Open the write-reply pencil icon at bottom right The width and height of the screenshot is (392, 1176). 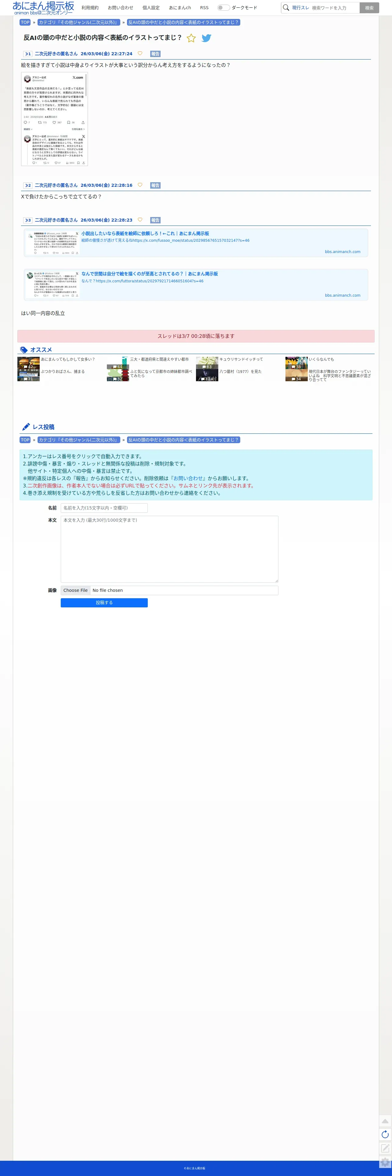[385, 1148]
